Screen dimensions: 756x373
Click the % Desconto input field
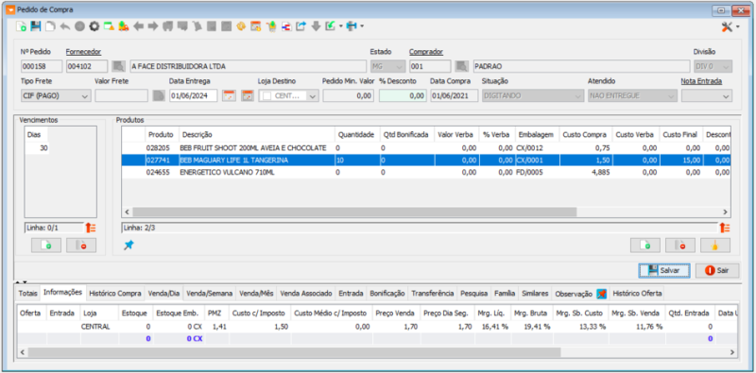[403, 96]
